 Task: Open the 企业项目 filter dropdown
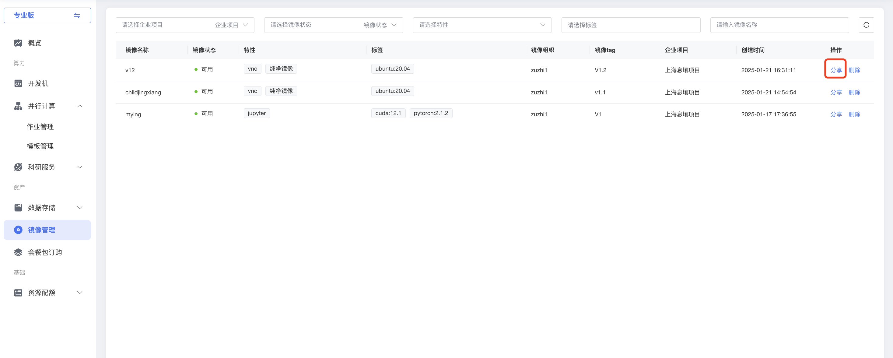coord(185,25)
